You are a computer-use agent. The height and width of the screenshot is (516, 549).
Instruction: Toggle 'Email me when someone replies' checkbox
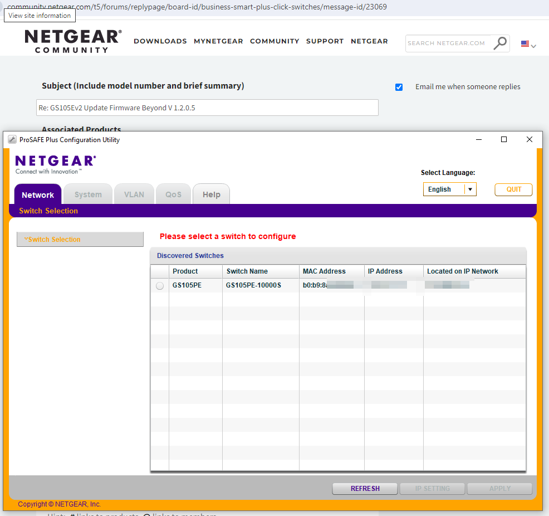tap(399, 87)
